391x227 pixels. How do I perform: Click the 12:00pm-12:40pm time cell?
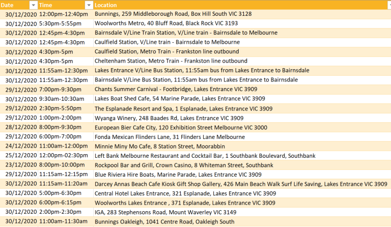tap(66, 14)
